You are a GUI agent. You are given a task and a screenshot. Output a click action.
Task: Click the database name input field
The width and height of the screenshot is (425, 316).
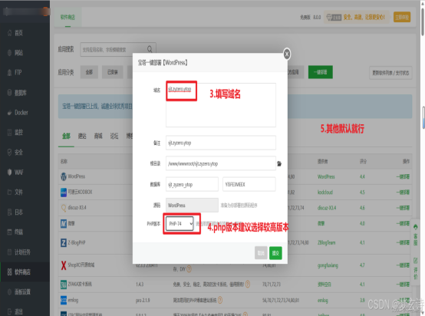point(192,184)
